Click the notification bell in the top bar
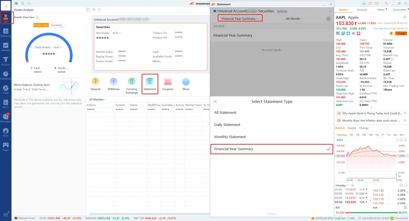Screen dimensions: 409x221 pos(23,4)
